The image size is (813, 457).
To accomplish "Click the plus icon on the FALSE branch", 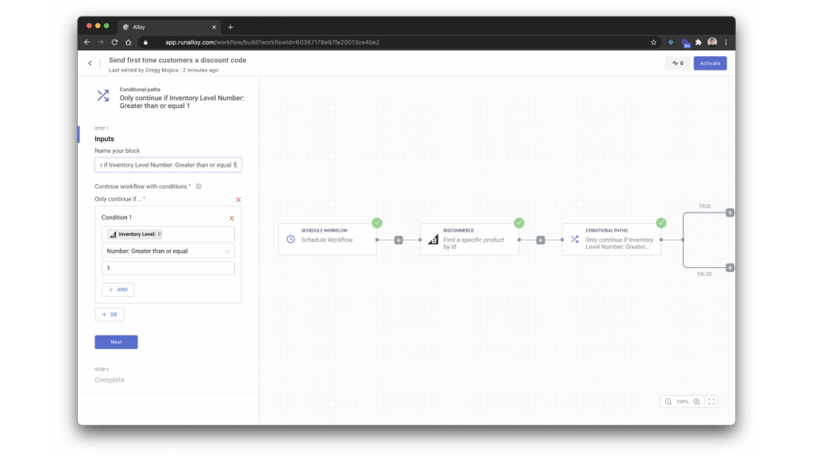I will 730,267.
